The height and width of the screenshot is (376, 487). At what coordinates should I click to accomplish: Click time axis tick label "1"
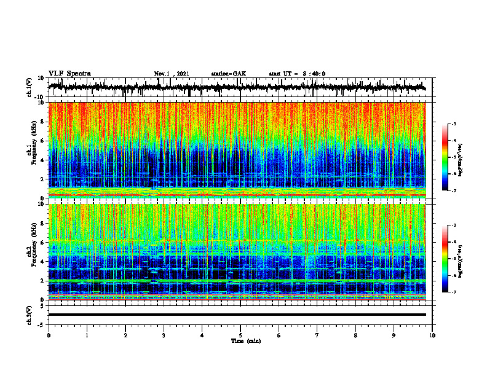(87, 335)
